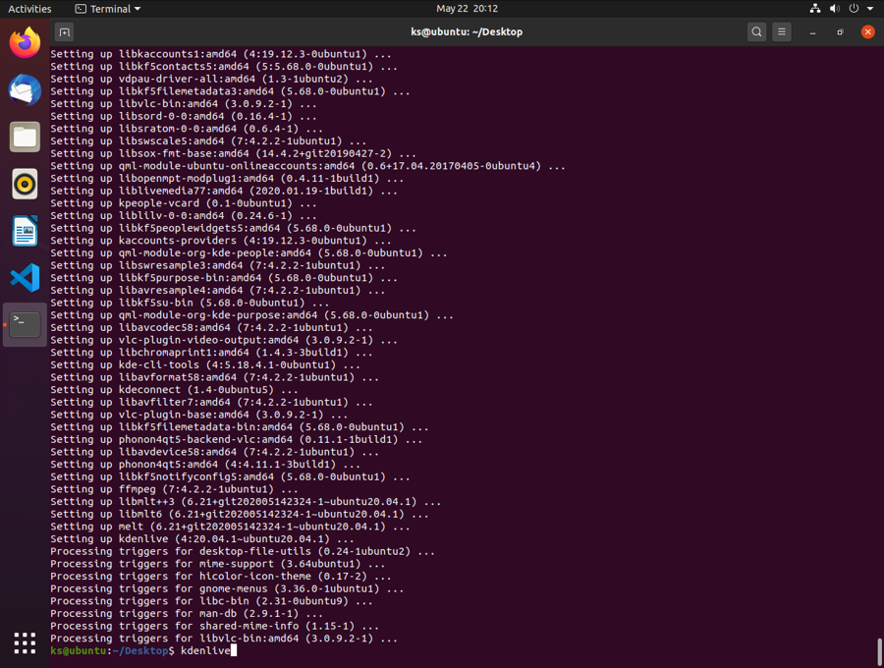This screenshot has width=884, height=668.
Task: Click the 'Setting up kdeconnect' line
Action: [x=174, y=390]
